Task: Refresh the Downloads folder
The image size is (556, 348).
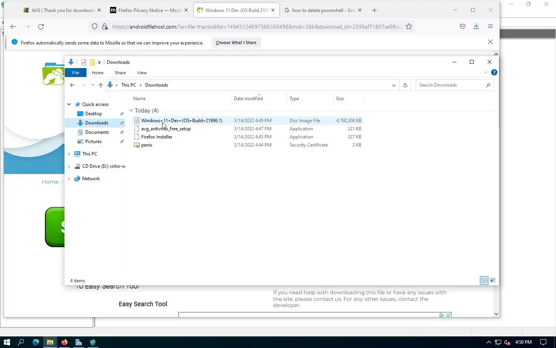Action: [x=405, y=85]
